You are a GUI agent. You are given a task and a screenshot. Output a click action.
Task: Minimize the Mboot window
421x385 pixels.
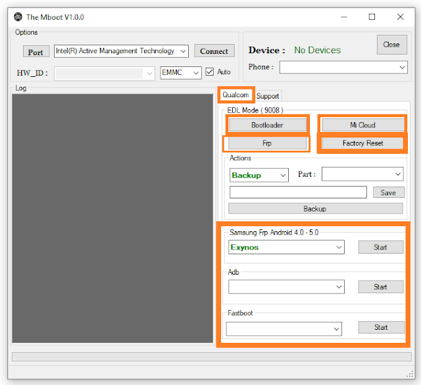coord(344,17)
